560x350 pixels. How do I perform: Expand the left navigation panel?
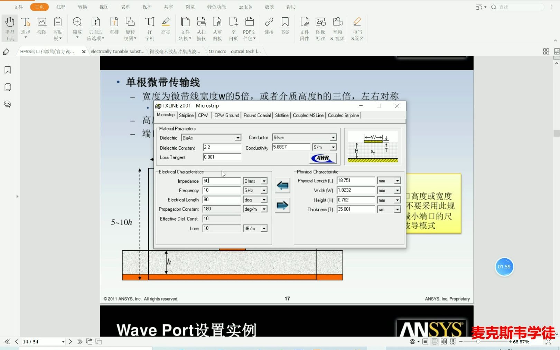click(17, 196)
